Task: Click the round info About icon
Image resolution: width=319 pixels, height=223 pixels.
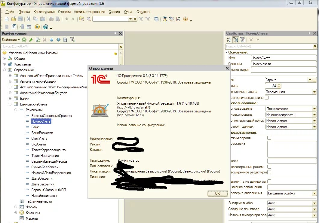Action: pyautogui.click(x=185, y=19)
